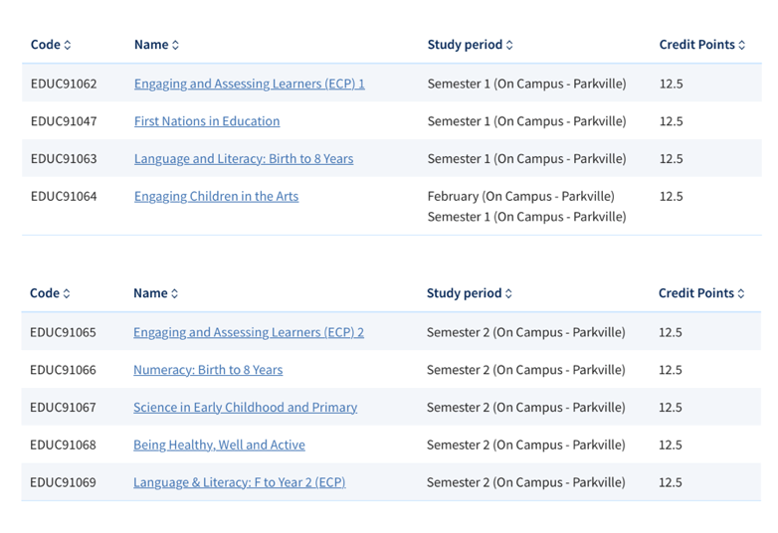Open Language & Literacy: F to Year 2 (ECP)
Viewport: 778px width, 533px height.
click(239, 483)
